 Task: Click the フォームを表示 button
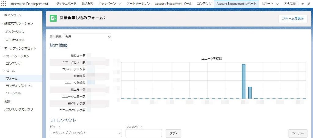293,19
